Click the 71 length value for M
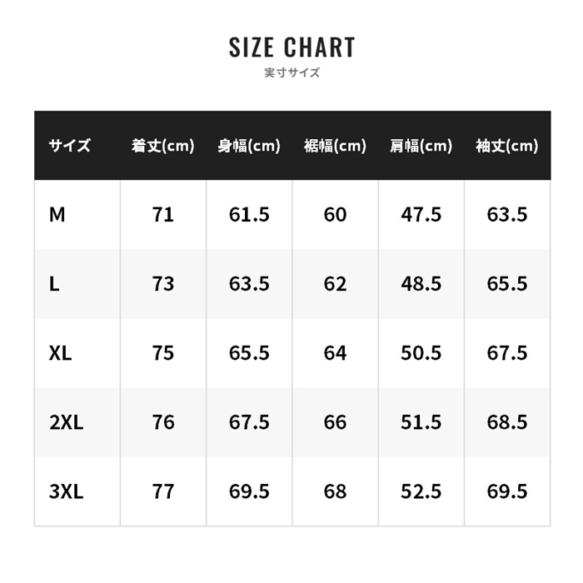This screenshot has height=583, width=583. [163, 215]
